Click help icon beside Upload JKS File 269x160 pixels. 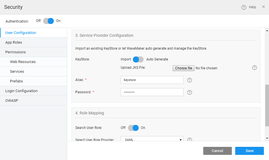255,68
